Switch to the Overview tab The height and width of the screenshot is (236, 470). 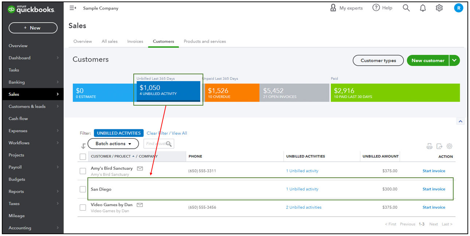(83, 41)
